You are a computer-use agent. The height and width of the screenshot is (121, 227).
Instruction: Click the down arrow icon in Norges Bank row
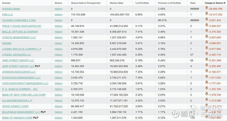click(x=206, y=8)
